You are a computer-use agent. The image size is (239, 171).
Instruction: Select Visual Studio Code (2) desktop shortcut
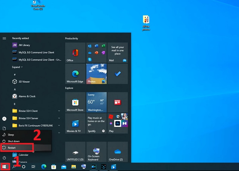(x=38, y=5)
